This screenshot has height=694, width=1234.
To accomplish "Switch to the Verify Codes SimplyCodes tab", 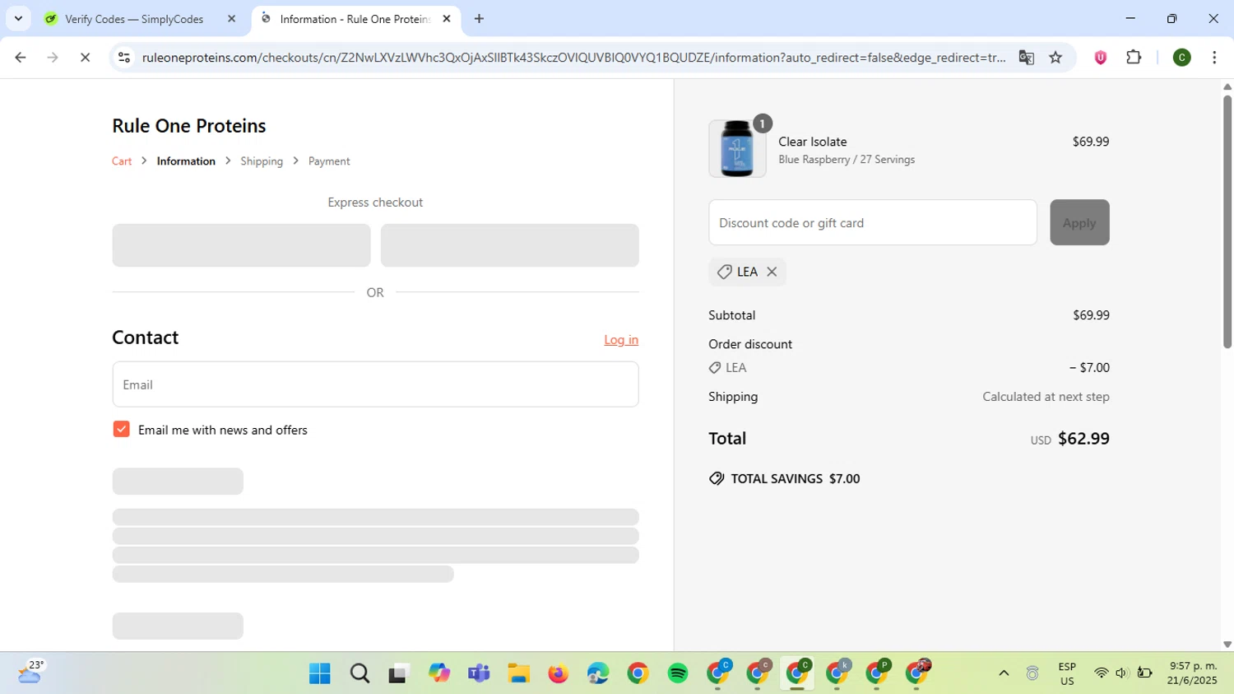I will [136, 19].
